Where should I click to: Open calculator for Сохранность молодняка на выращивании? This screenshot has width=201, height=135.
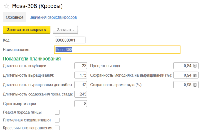195,75
